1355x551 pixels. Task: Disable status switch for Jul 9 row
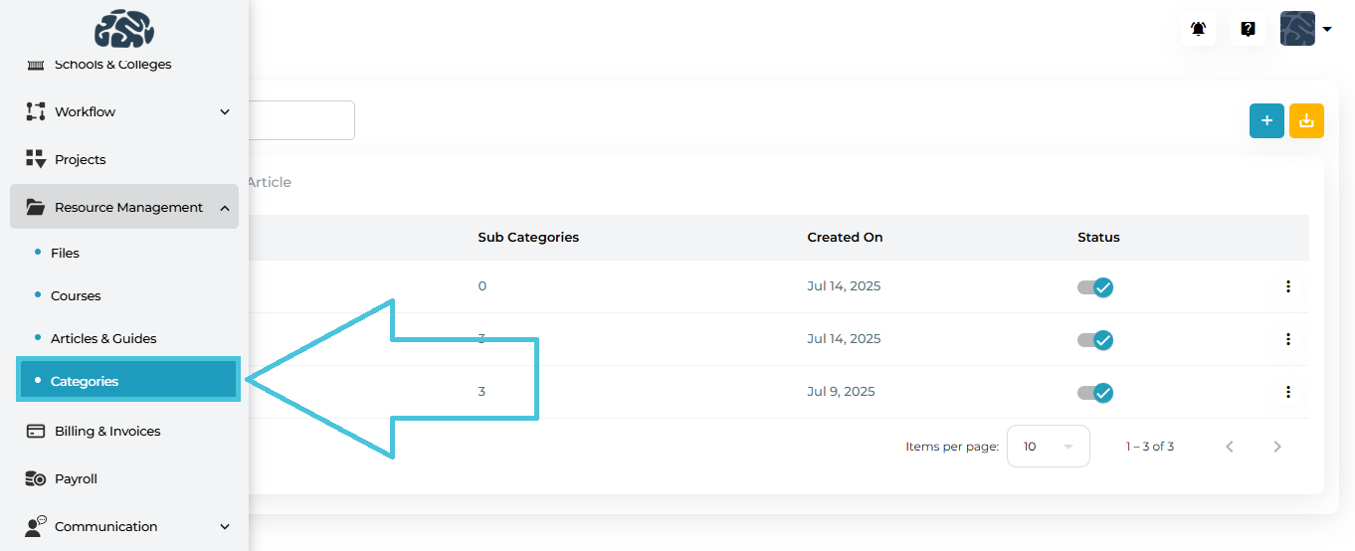1095,393
